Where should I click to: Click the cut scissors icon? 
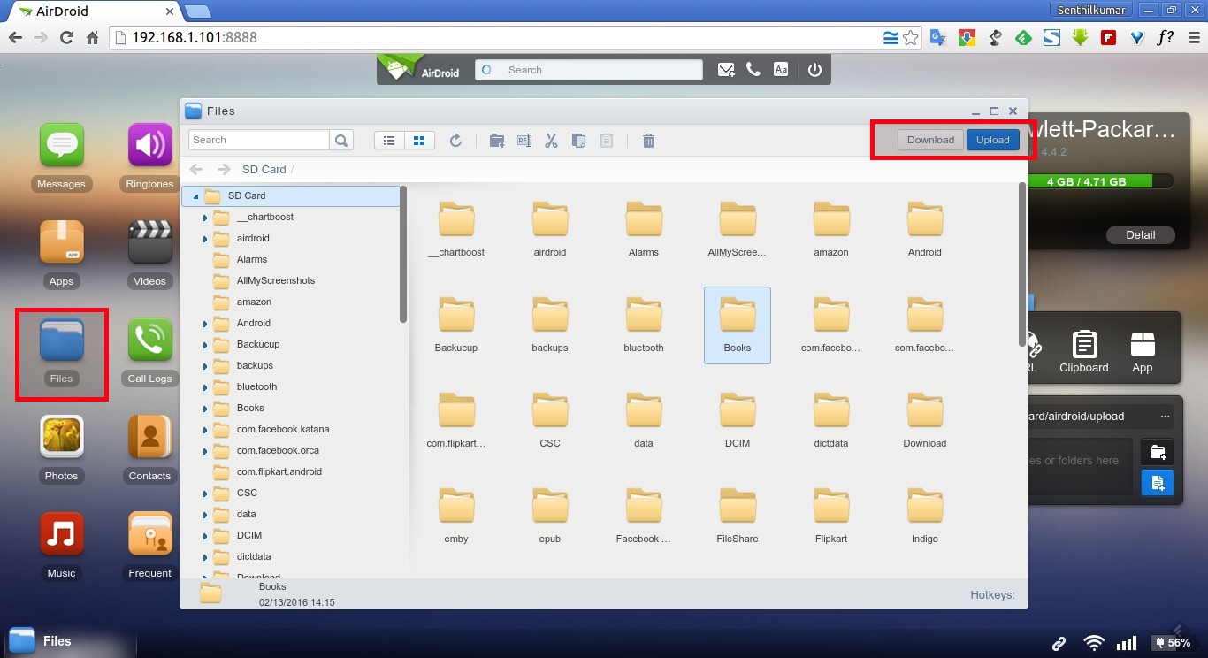click(551, 141)
